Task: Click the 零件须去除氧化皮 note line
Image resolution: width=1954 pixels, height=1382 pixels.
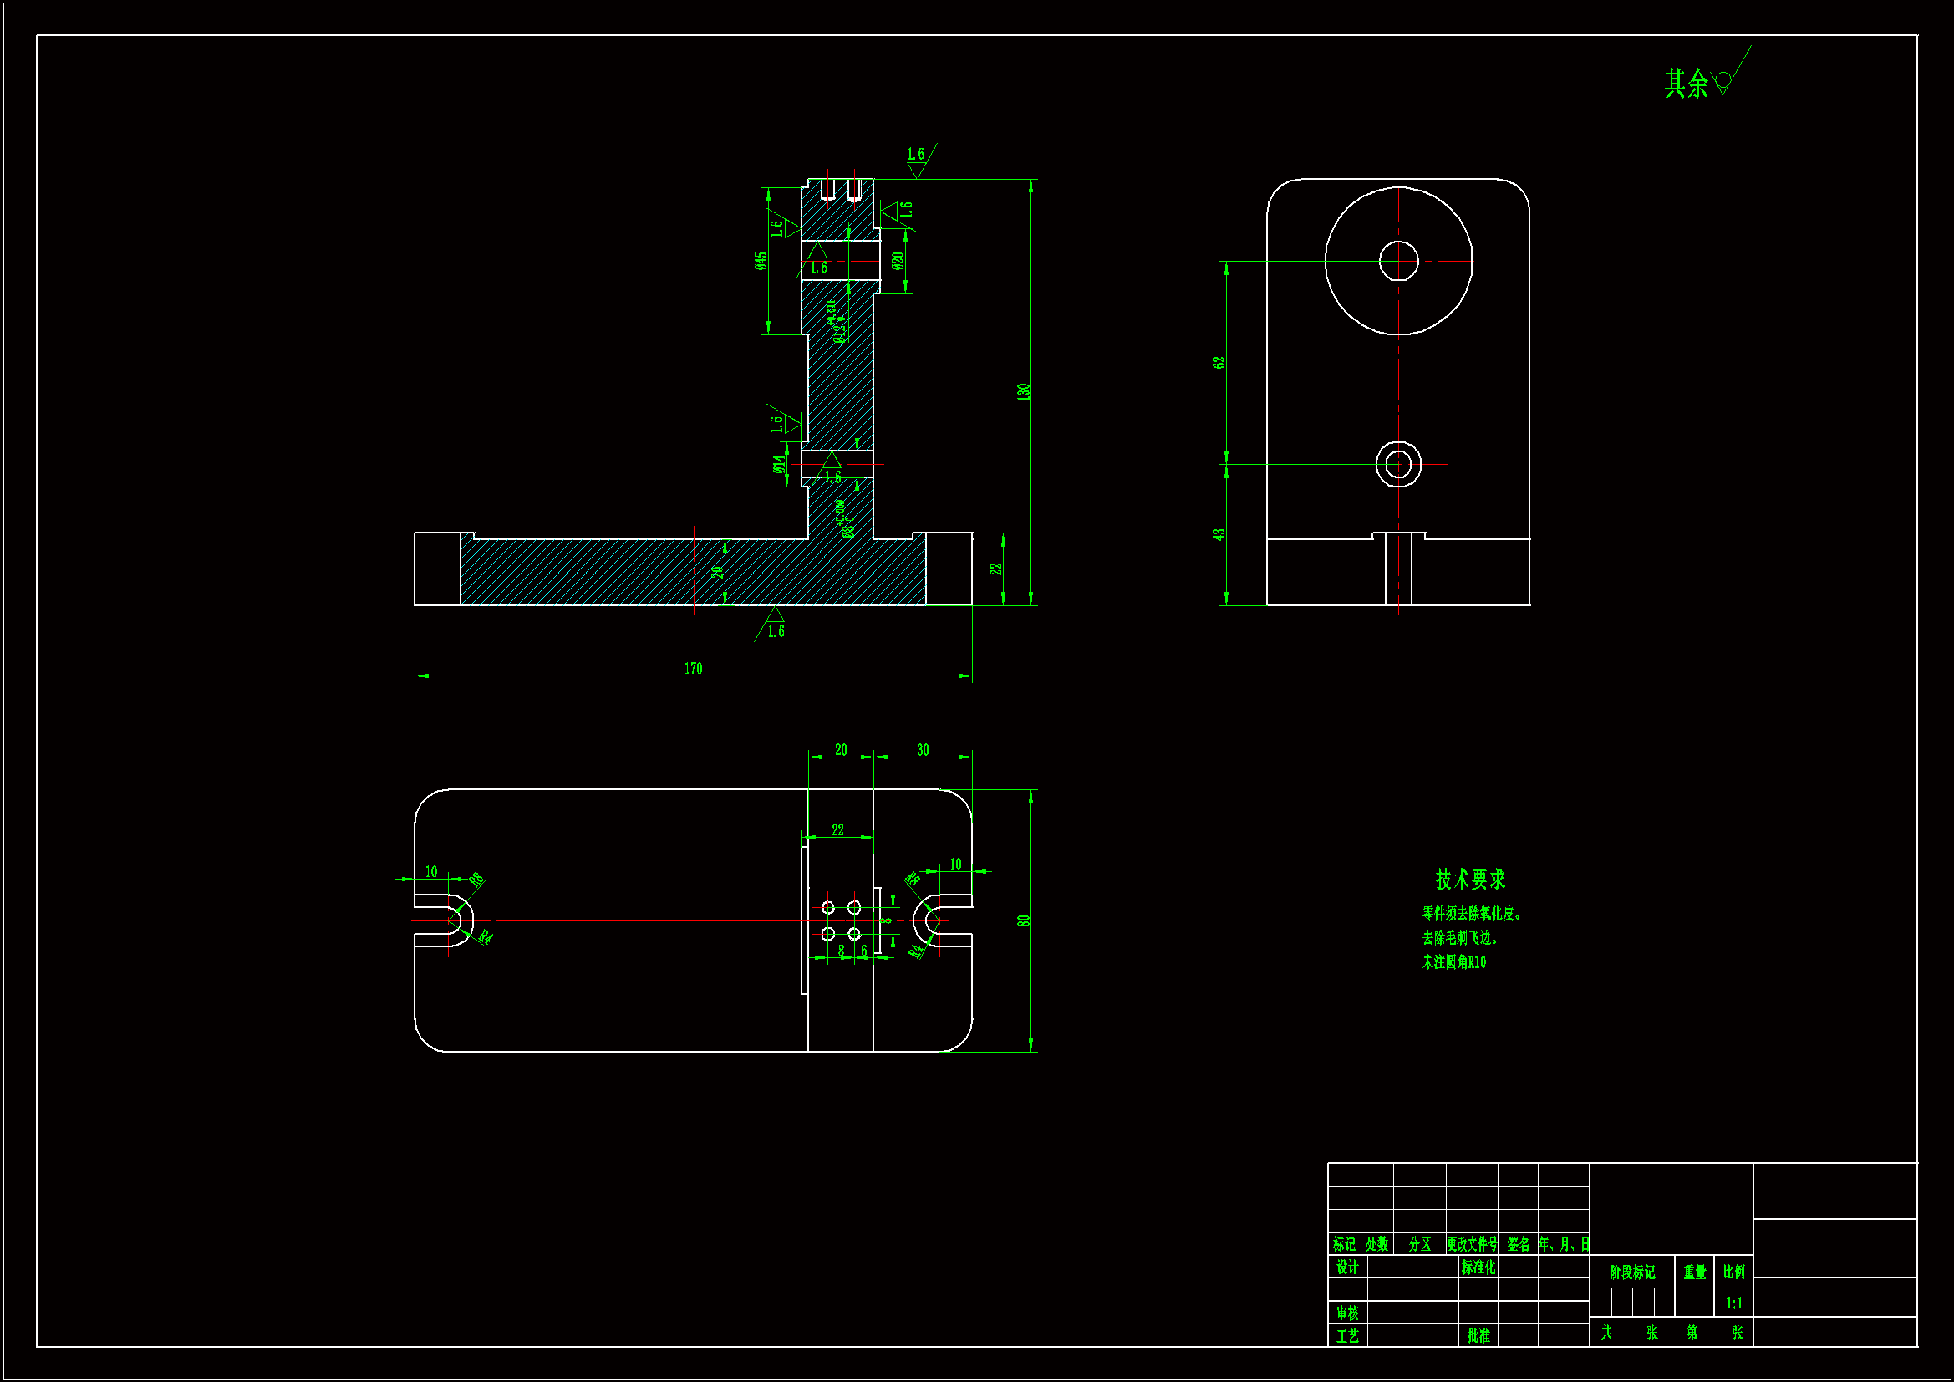Action: 1471,914
